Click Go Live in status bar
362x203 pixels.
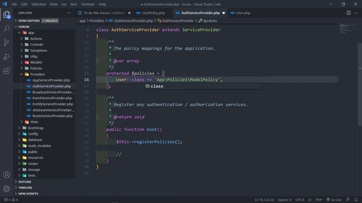tap(334, 200)
